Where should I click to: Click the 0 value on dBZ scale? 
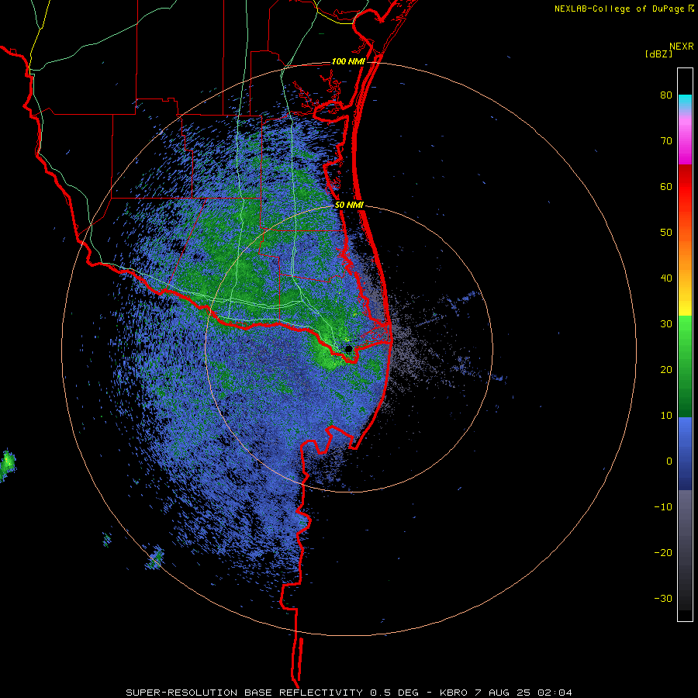(x=669, y=461)
